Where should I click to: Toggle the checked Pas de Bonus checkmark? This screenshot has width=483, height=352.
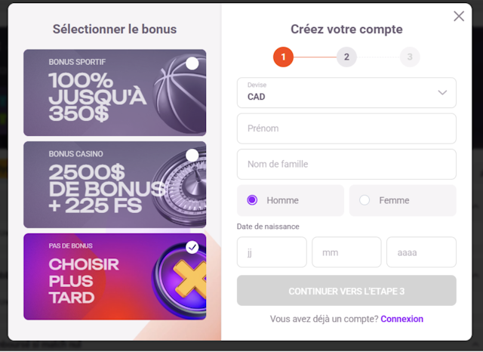(x=192, y=247)
